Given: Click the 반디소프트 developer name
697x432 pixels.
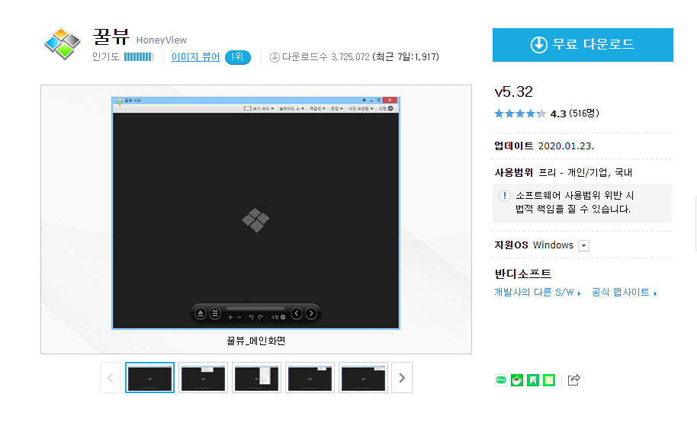Looking at the screenshot, I should (523, 274).
